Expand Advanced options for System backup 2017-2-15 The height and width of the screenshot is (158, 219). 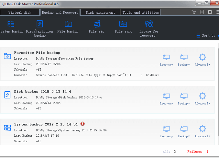click(202, 131)
